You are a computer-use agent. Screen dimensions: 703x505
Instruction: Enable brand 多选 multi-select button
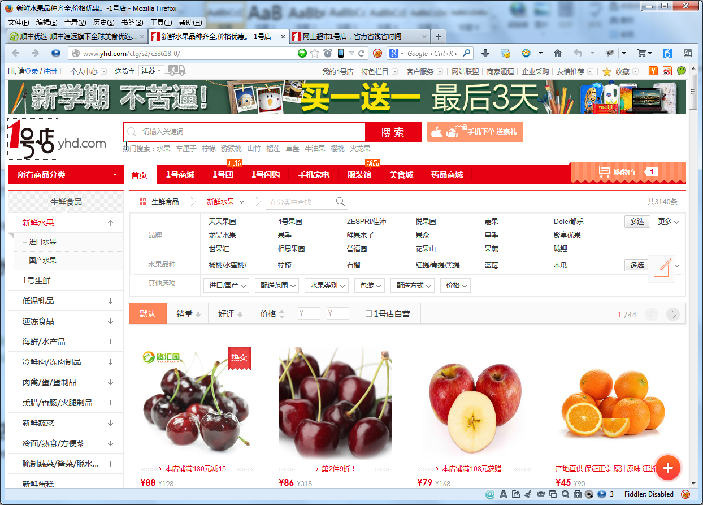coord(637,222)
